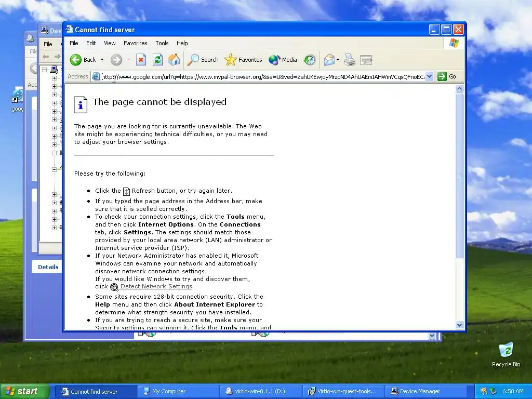
Task: Click the Detect Network Settings link
Action: click(x=156, y=286)
